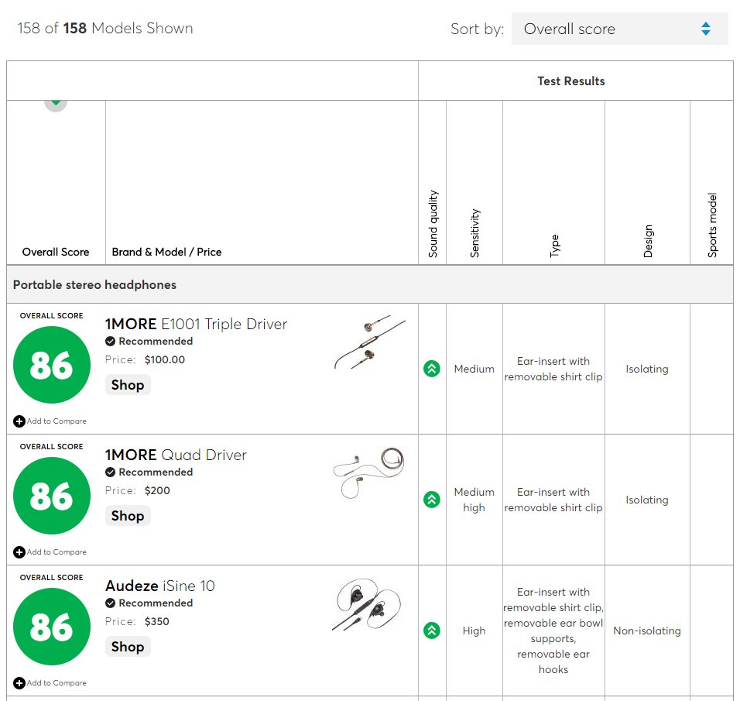The width and height of the screenshot is (740, 701).
Task: Click the Medium high sensitivity cell
Action: [474, 500]
